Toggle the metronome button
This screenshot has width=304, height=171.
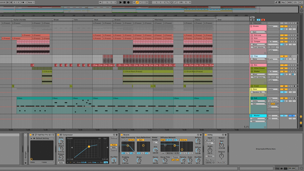coord(23,2)
